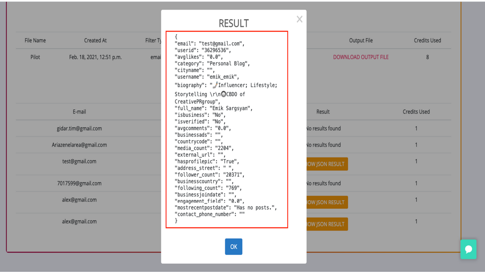Click the "userid": "36296536" line
The height and width of the screenshot is (272, 485).
tap(203, 50)
